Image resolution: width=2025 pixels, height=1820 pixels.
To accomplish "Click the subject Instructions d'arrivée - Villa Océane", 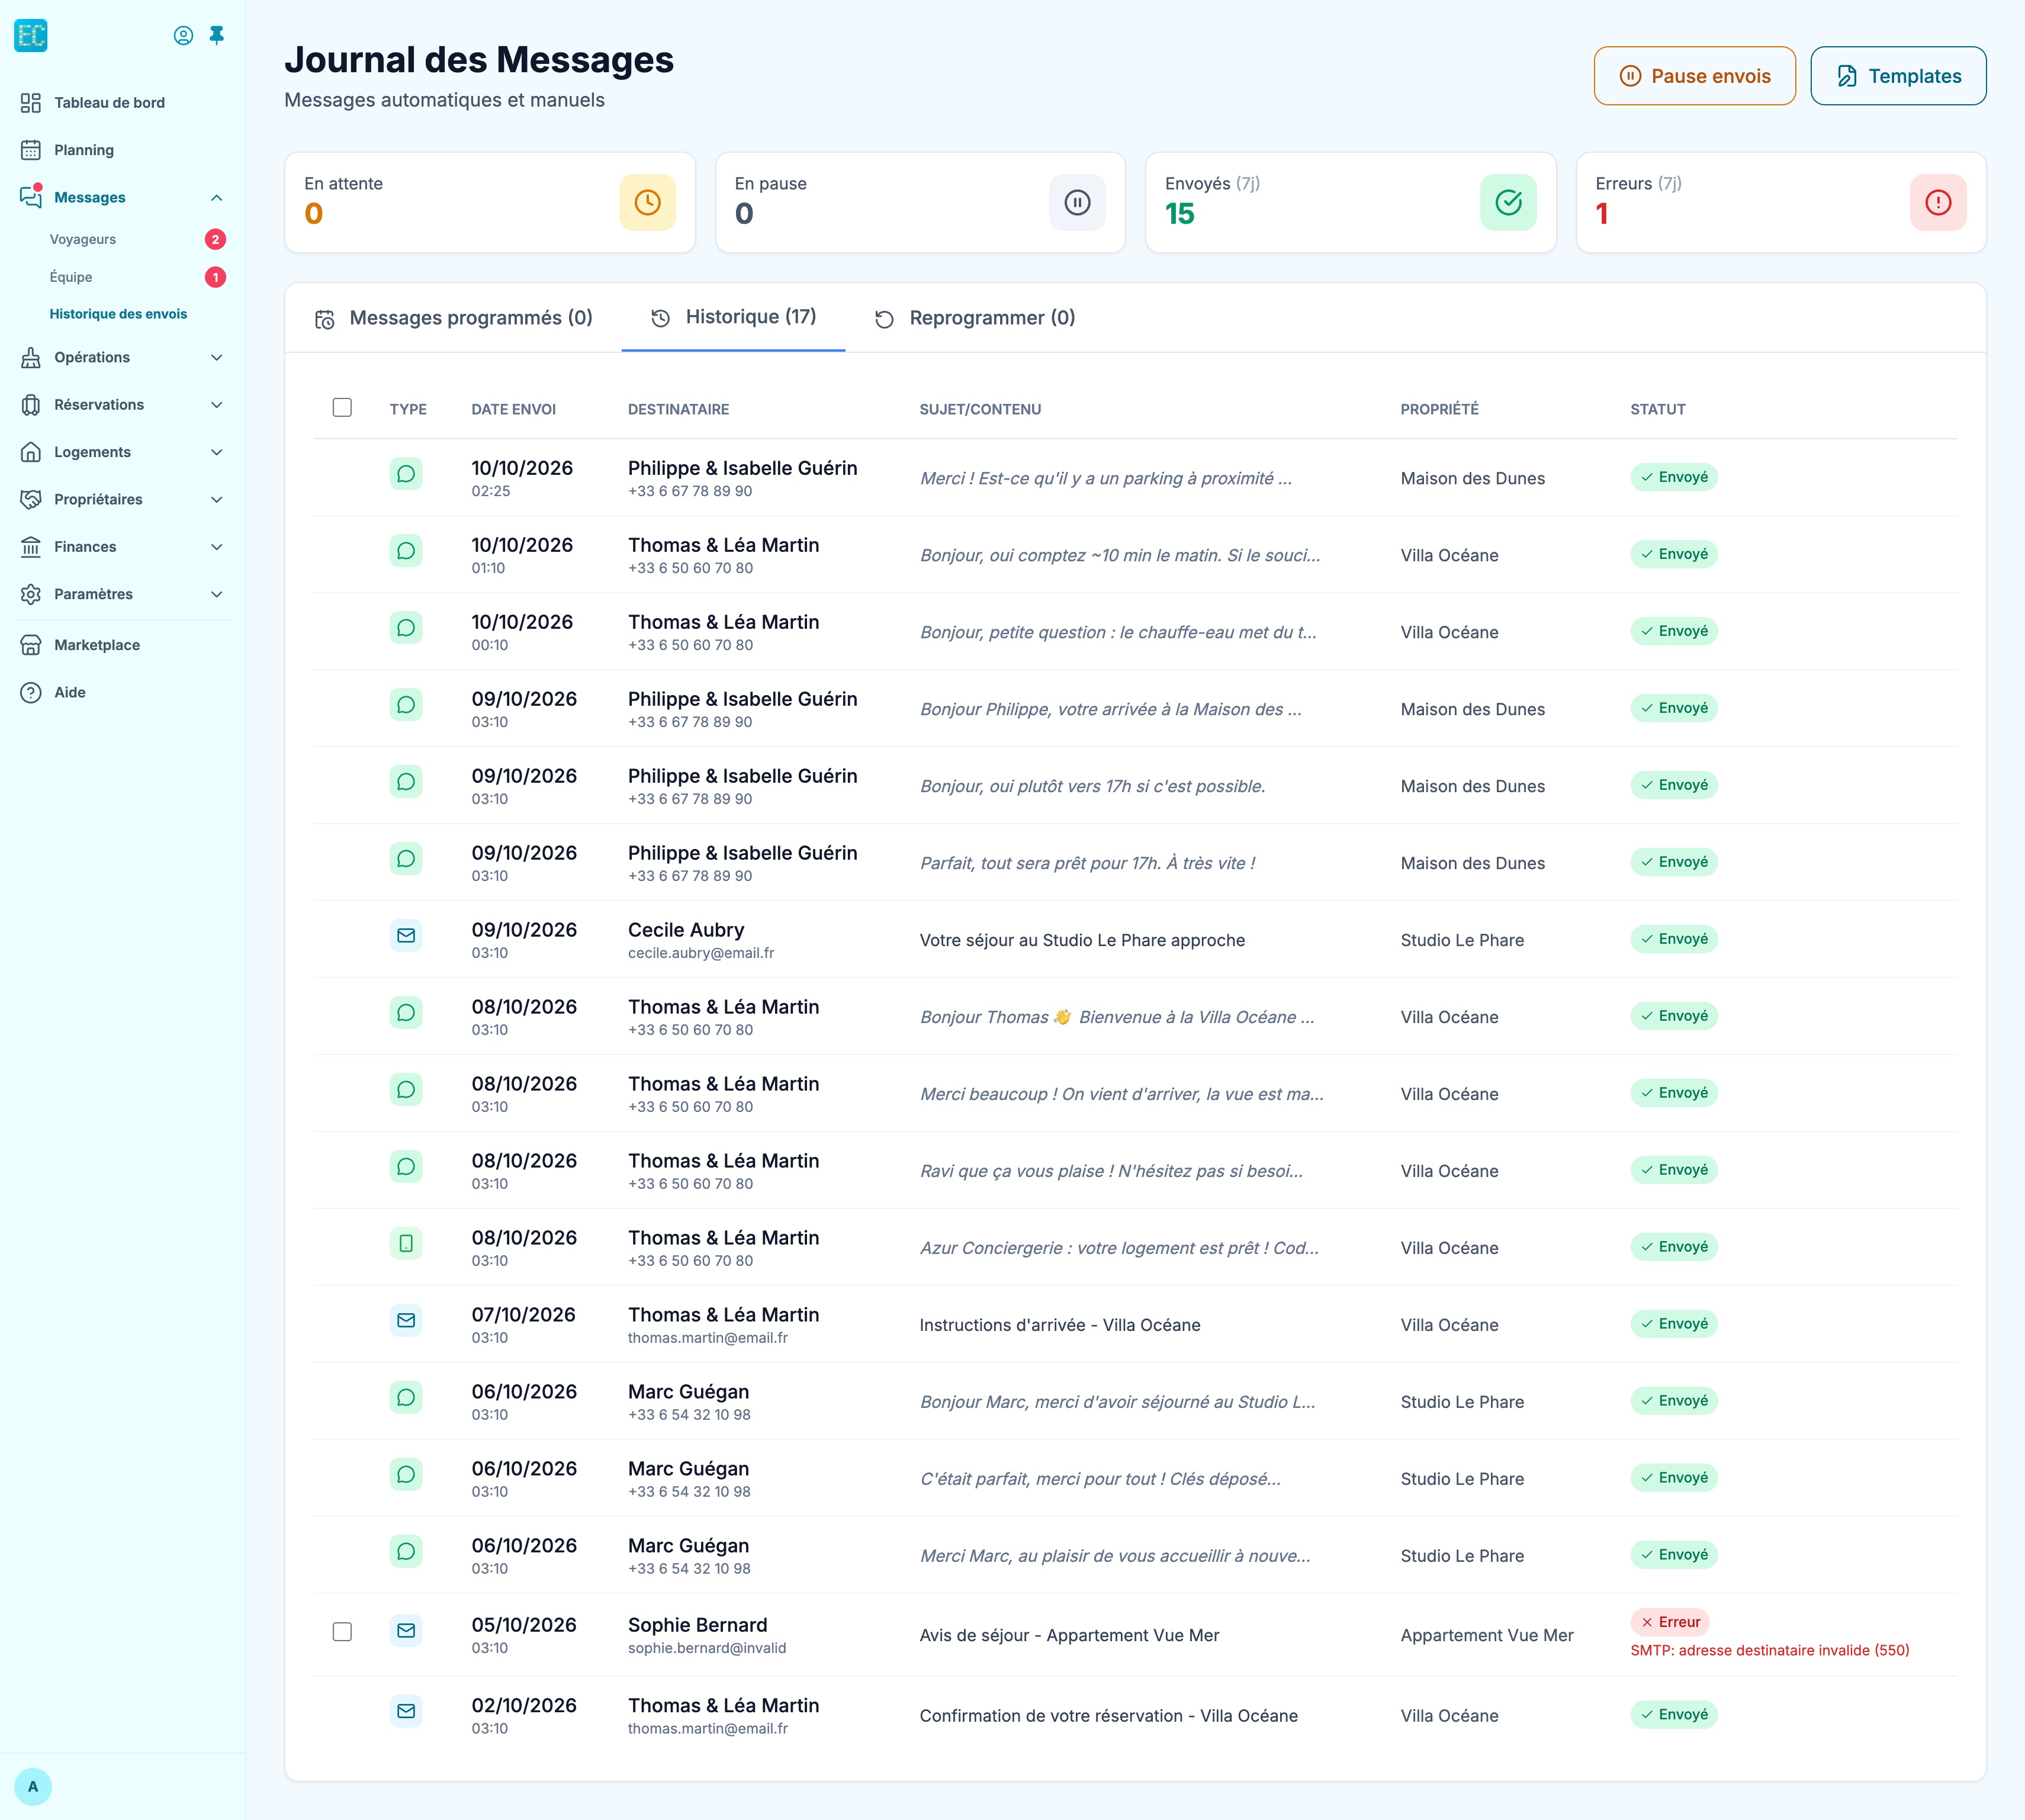I will tap(1060, 1325).
